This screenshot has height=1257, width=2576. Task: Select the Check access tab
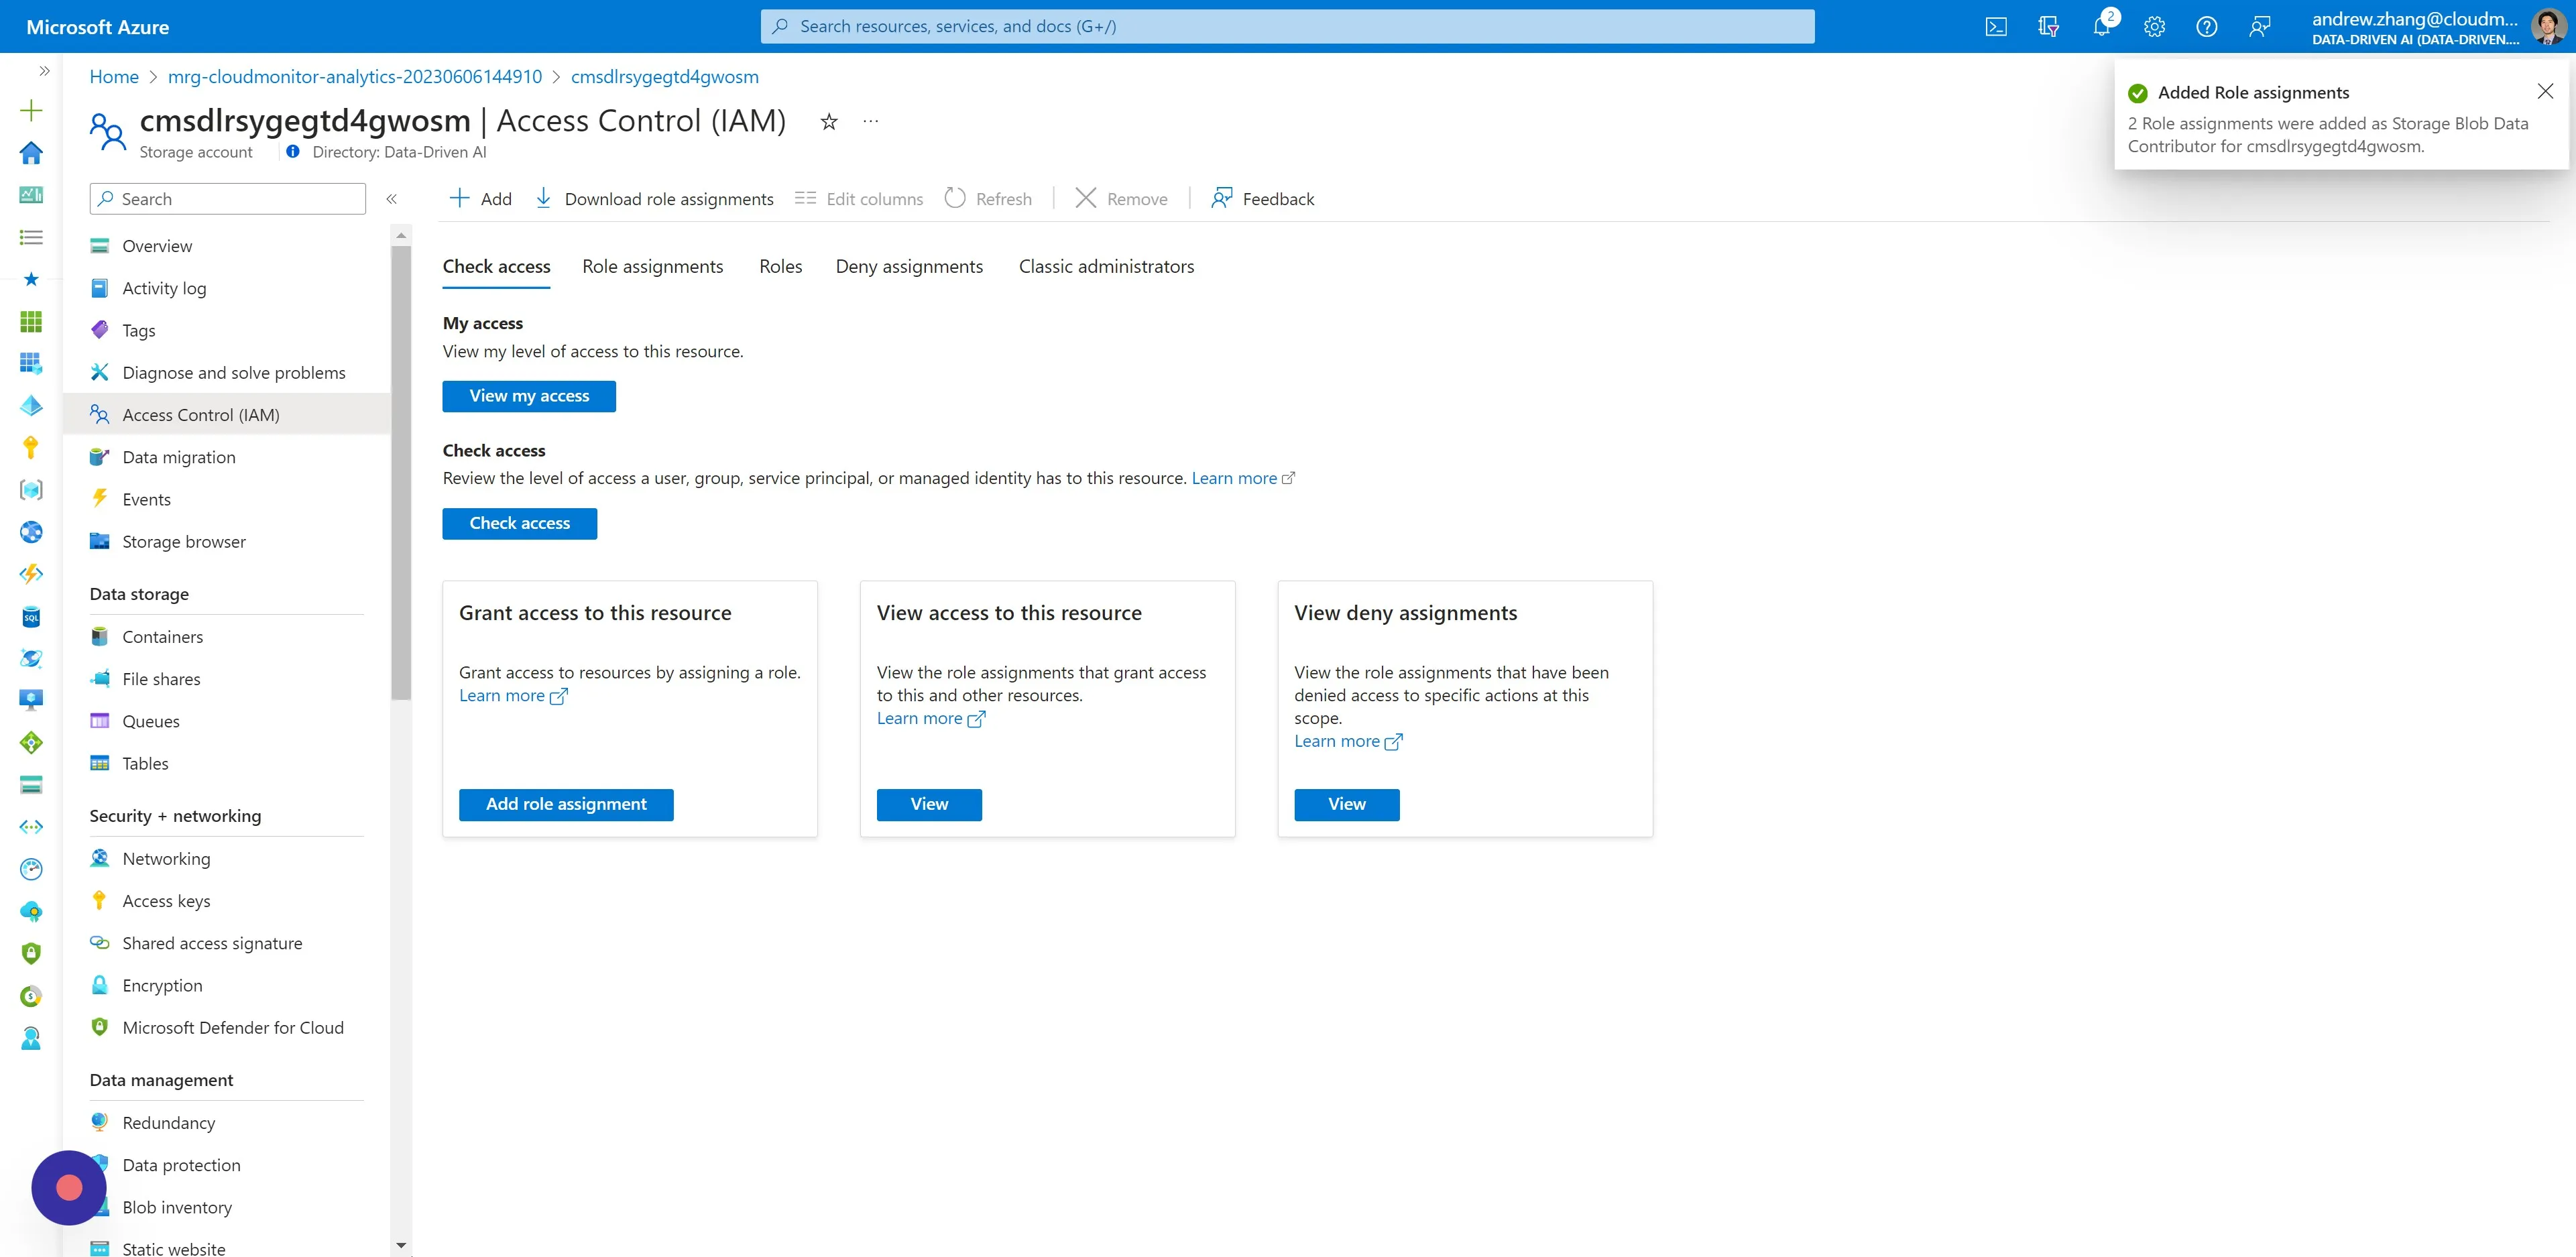point(496,267)
